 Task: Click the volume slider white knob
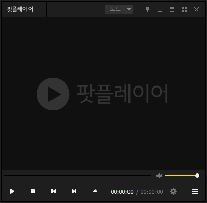tap(197, 176)
